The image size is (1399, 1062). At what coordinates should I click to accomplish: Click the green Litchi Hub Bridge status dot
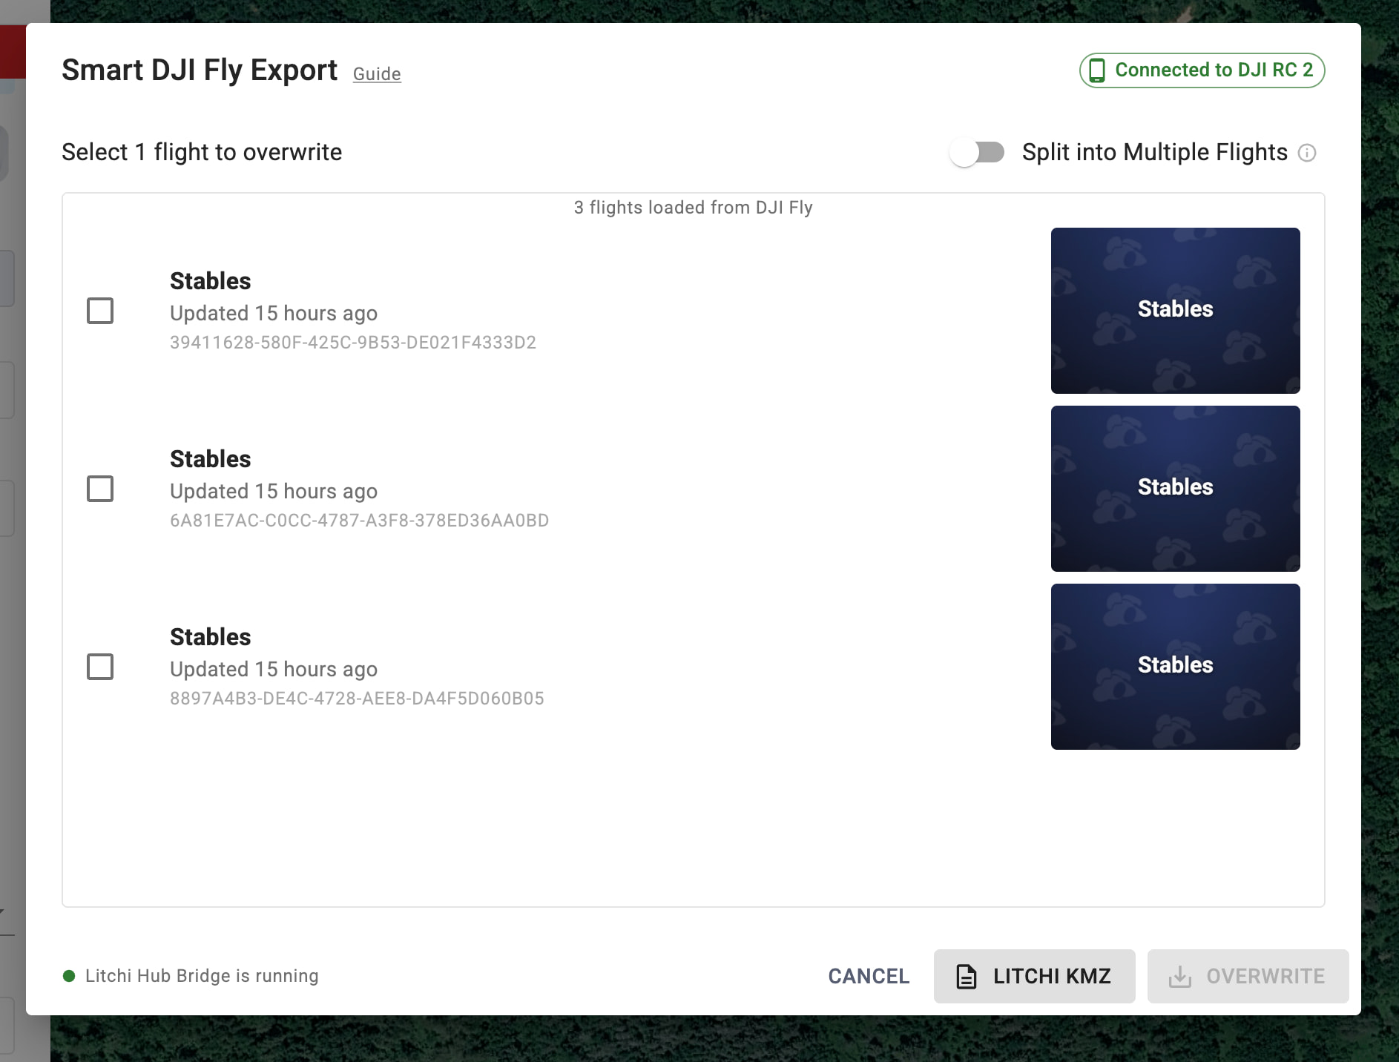coord(69,976)
